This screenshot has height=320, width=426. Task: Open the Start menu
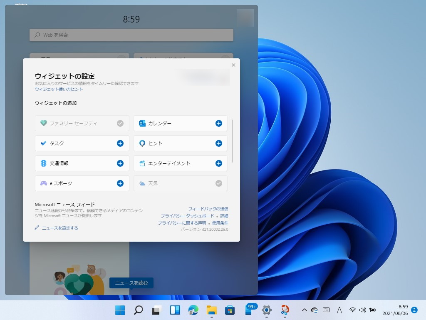[119, 310]
